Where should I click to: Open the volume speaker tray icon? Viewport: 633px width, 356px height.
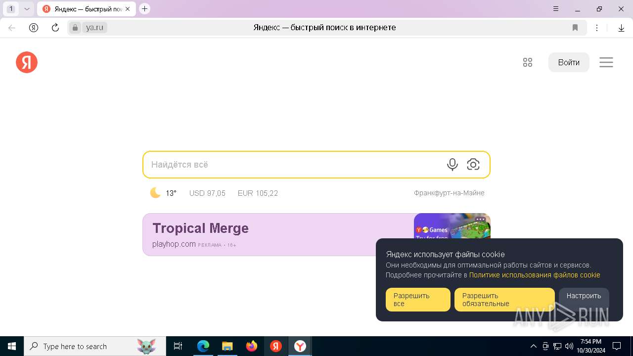tap(569, 346)
